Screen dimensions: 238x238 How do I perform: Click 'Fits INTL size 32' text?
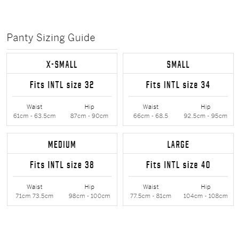coord(62,85)
